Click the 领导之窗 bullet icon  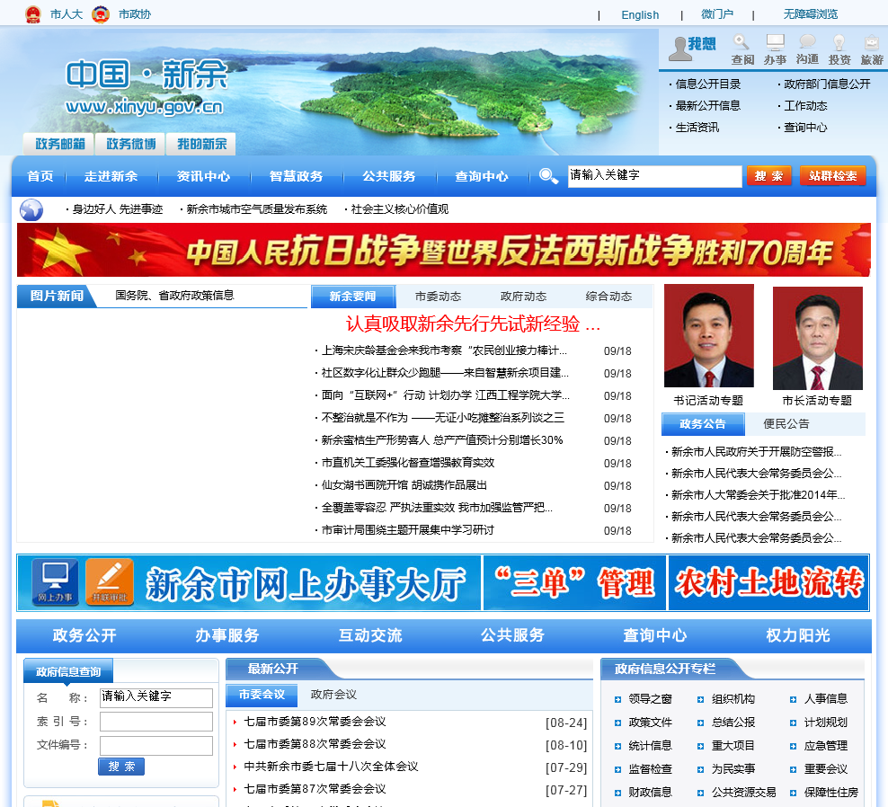pos(617,699)
